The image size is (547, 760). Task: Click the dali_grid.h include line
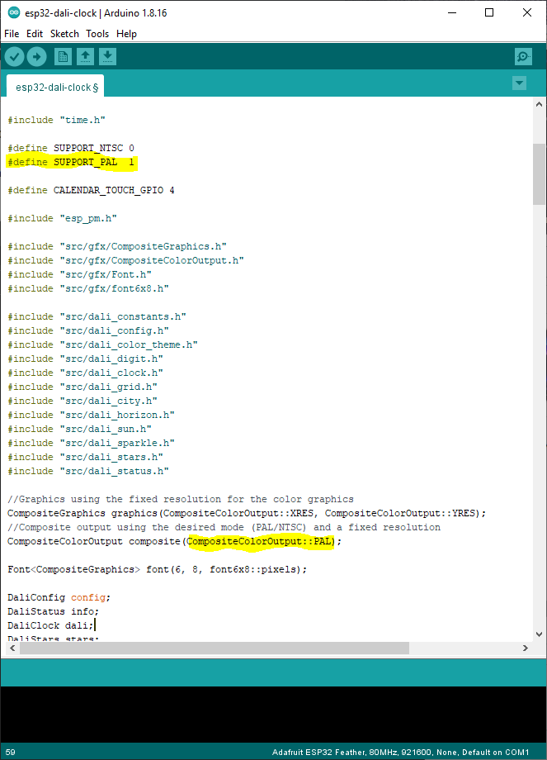pyautogui.click(x=83, y=387)
